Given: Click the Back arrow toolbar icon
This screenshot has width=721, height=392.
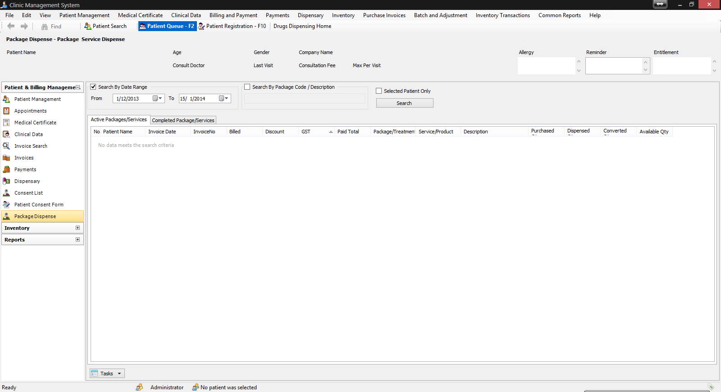Looking at the screenshot, I should 11,26.
